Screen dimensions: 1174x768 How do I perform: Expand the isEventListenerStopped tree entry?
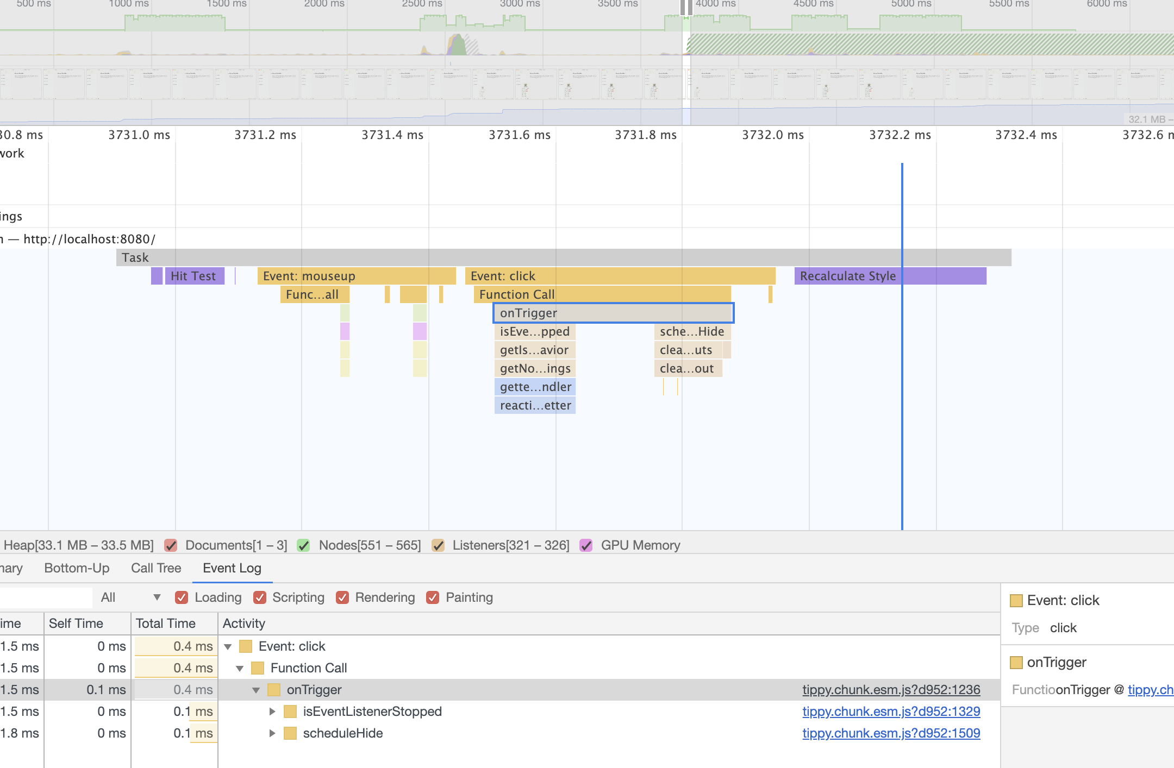tap(272, 712)
